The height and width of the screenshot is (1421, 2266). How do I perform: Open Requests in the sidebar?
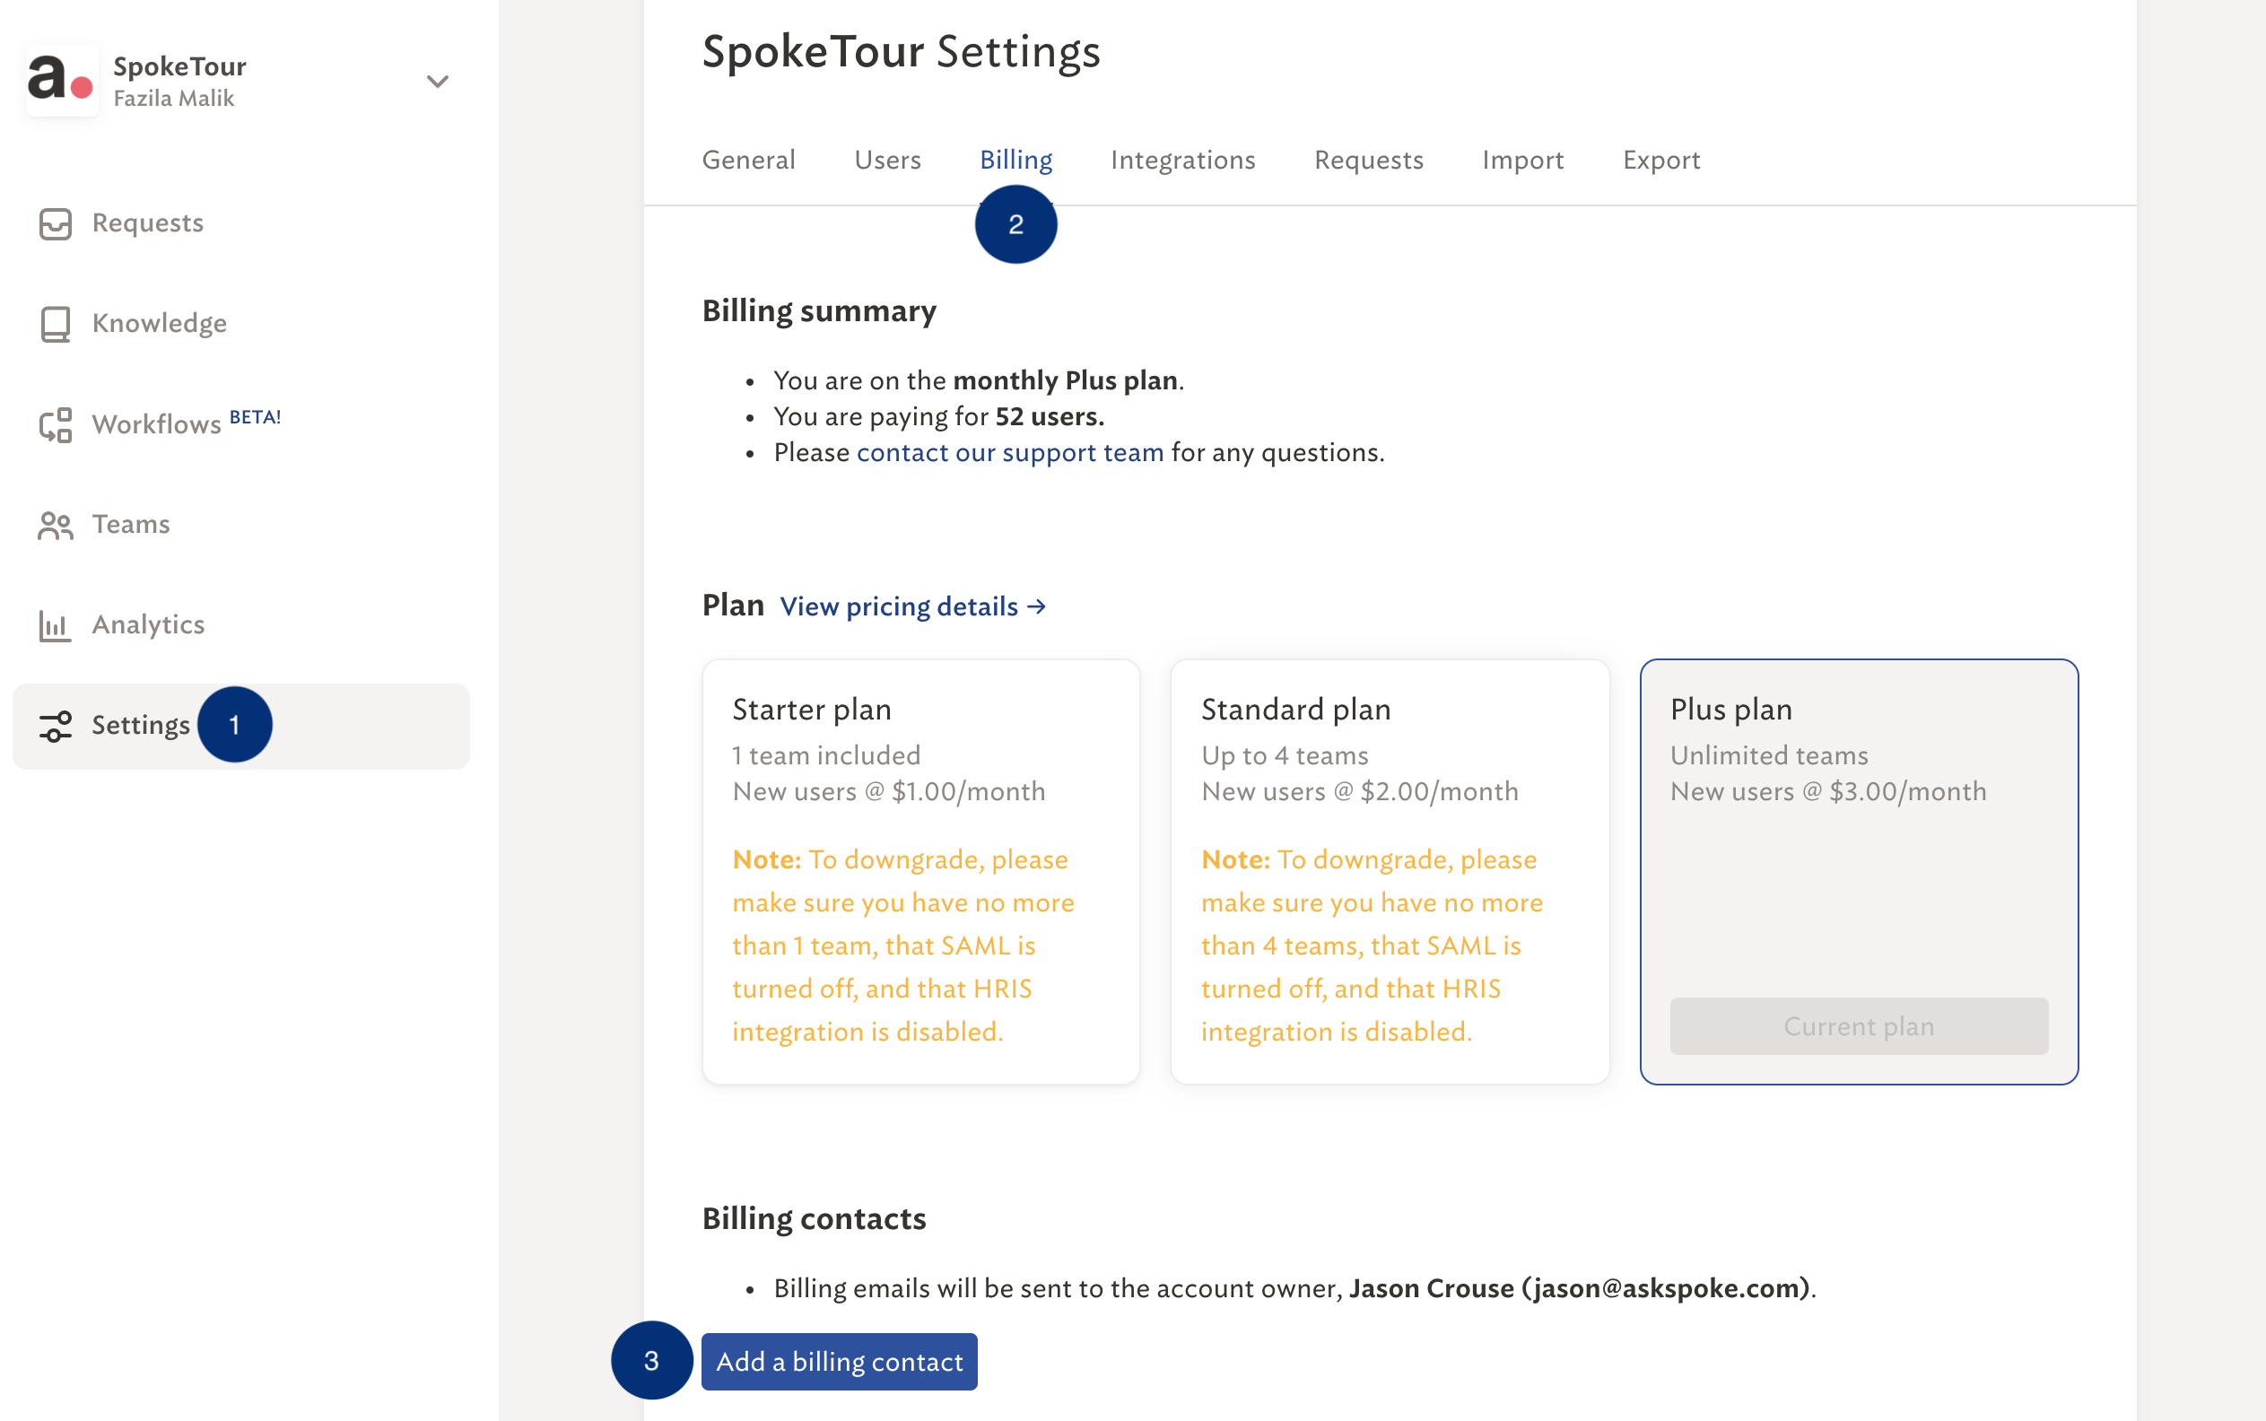(147, 222)
